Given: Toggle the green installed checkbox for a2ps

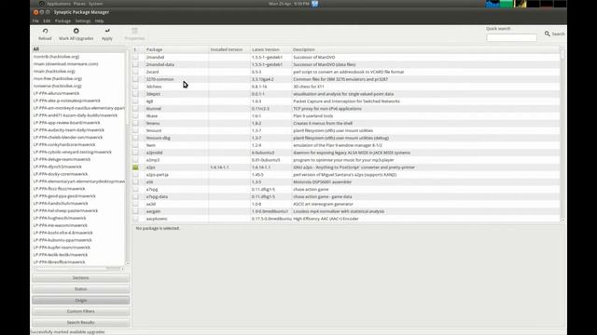Looking at the screenshot, I should [135, 167].
